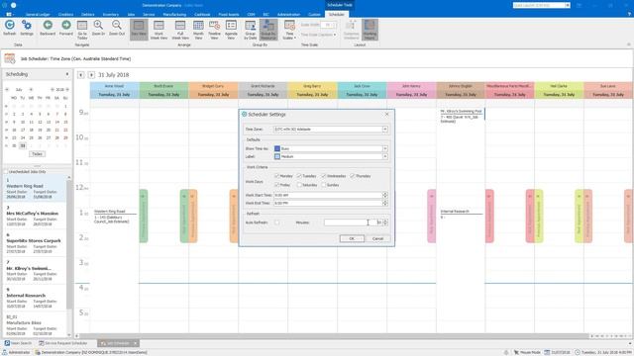This screenshot has height=356, width=634.
Task: Close the Job Scheduler bottom tab
Action: click(135, 343)
